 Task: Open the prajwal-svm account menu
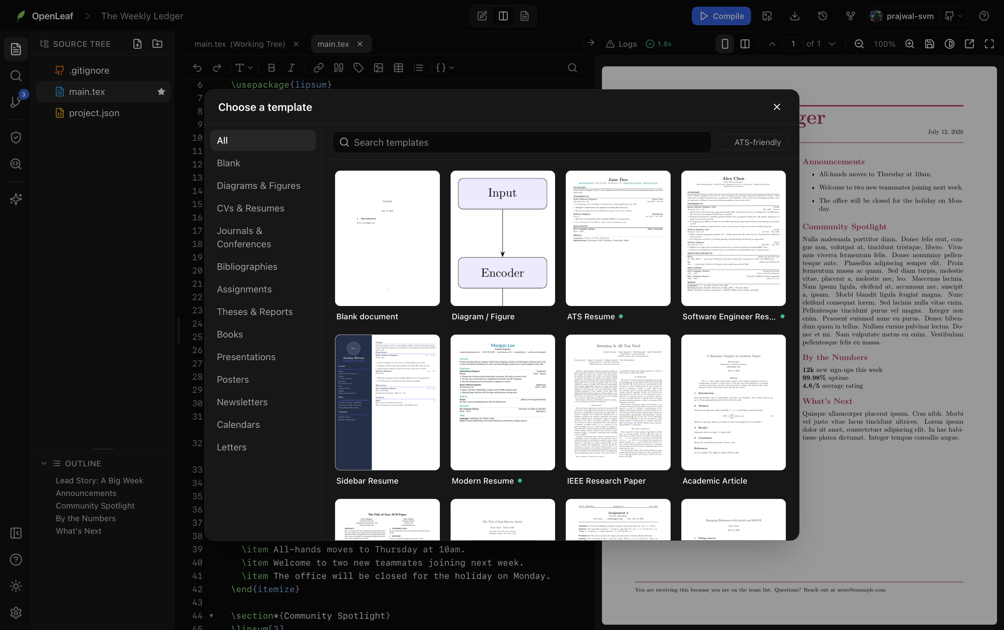pyautogui.click(x=902, y=16)
